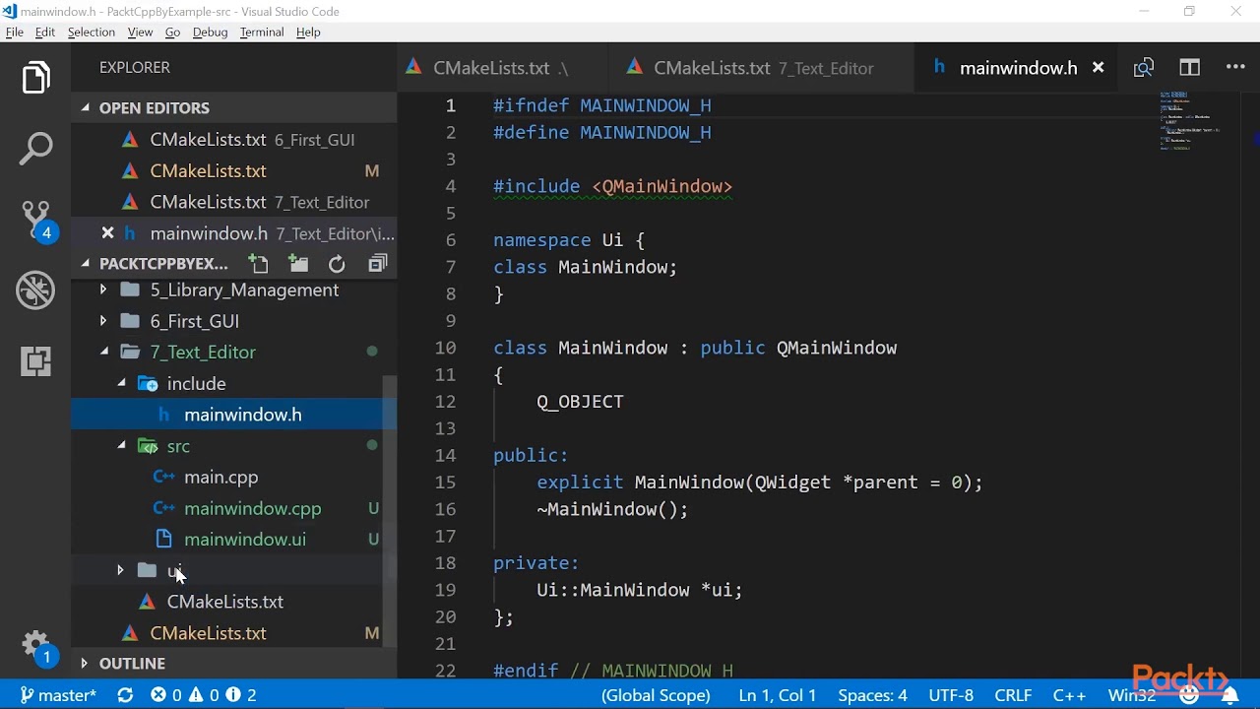Collapse the src folder

coord(121,446)
